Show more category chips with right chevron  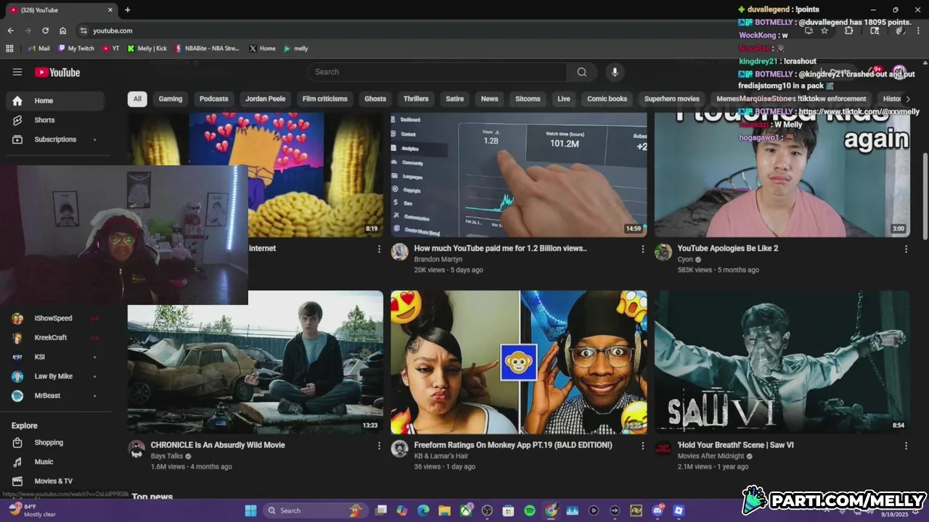click(x=907, y=99)
